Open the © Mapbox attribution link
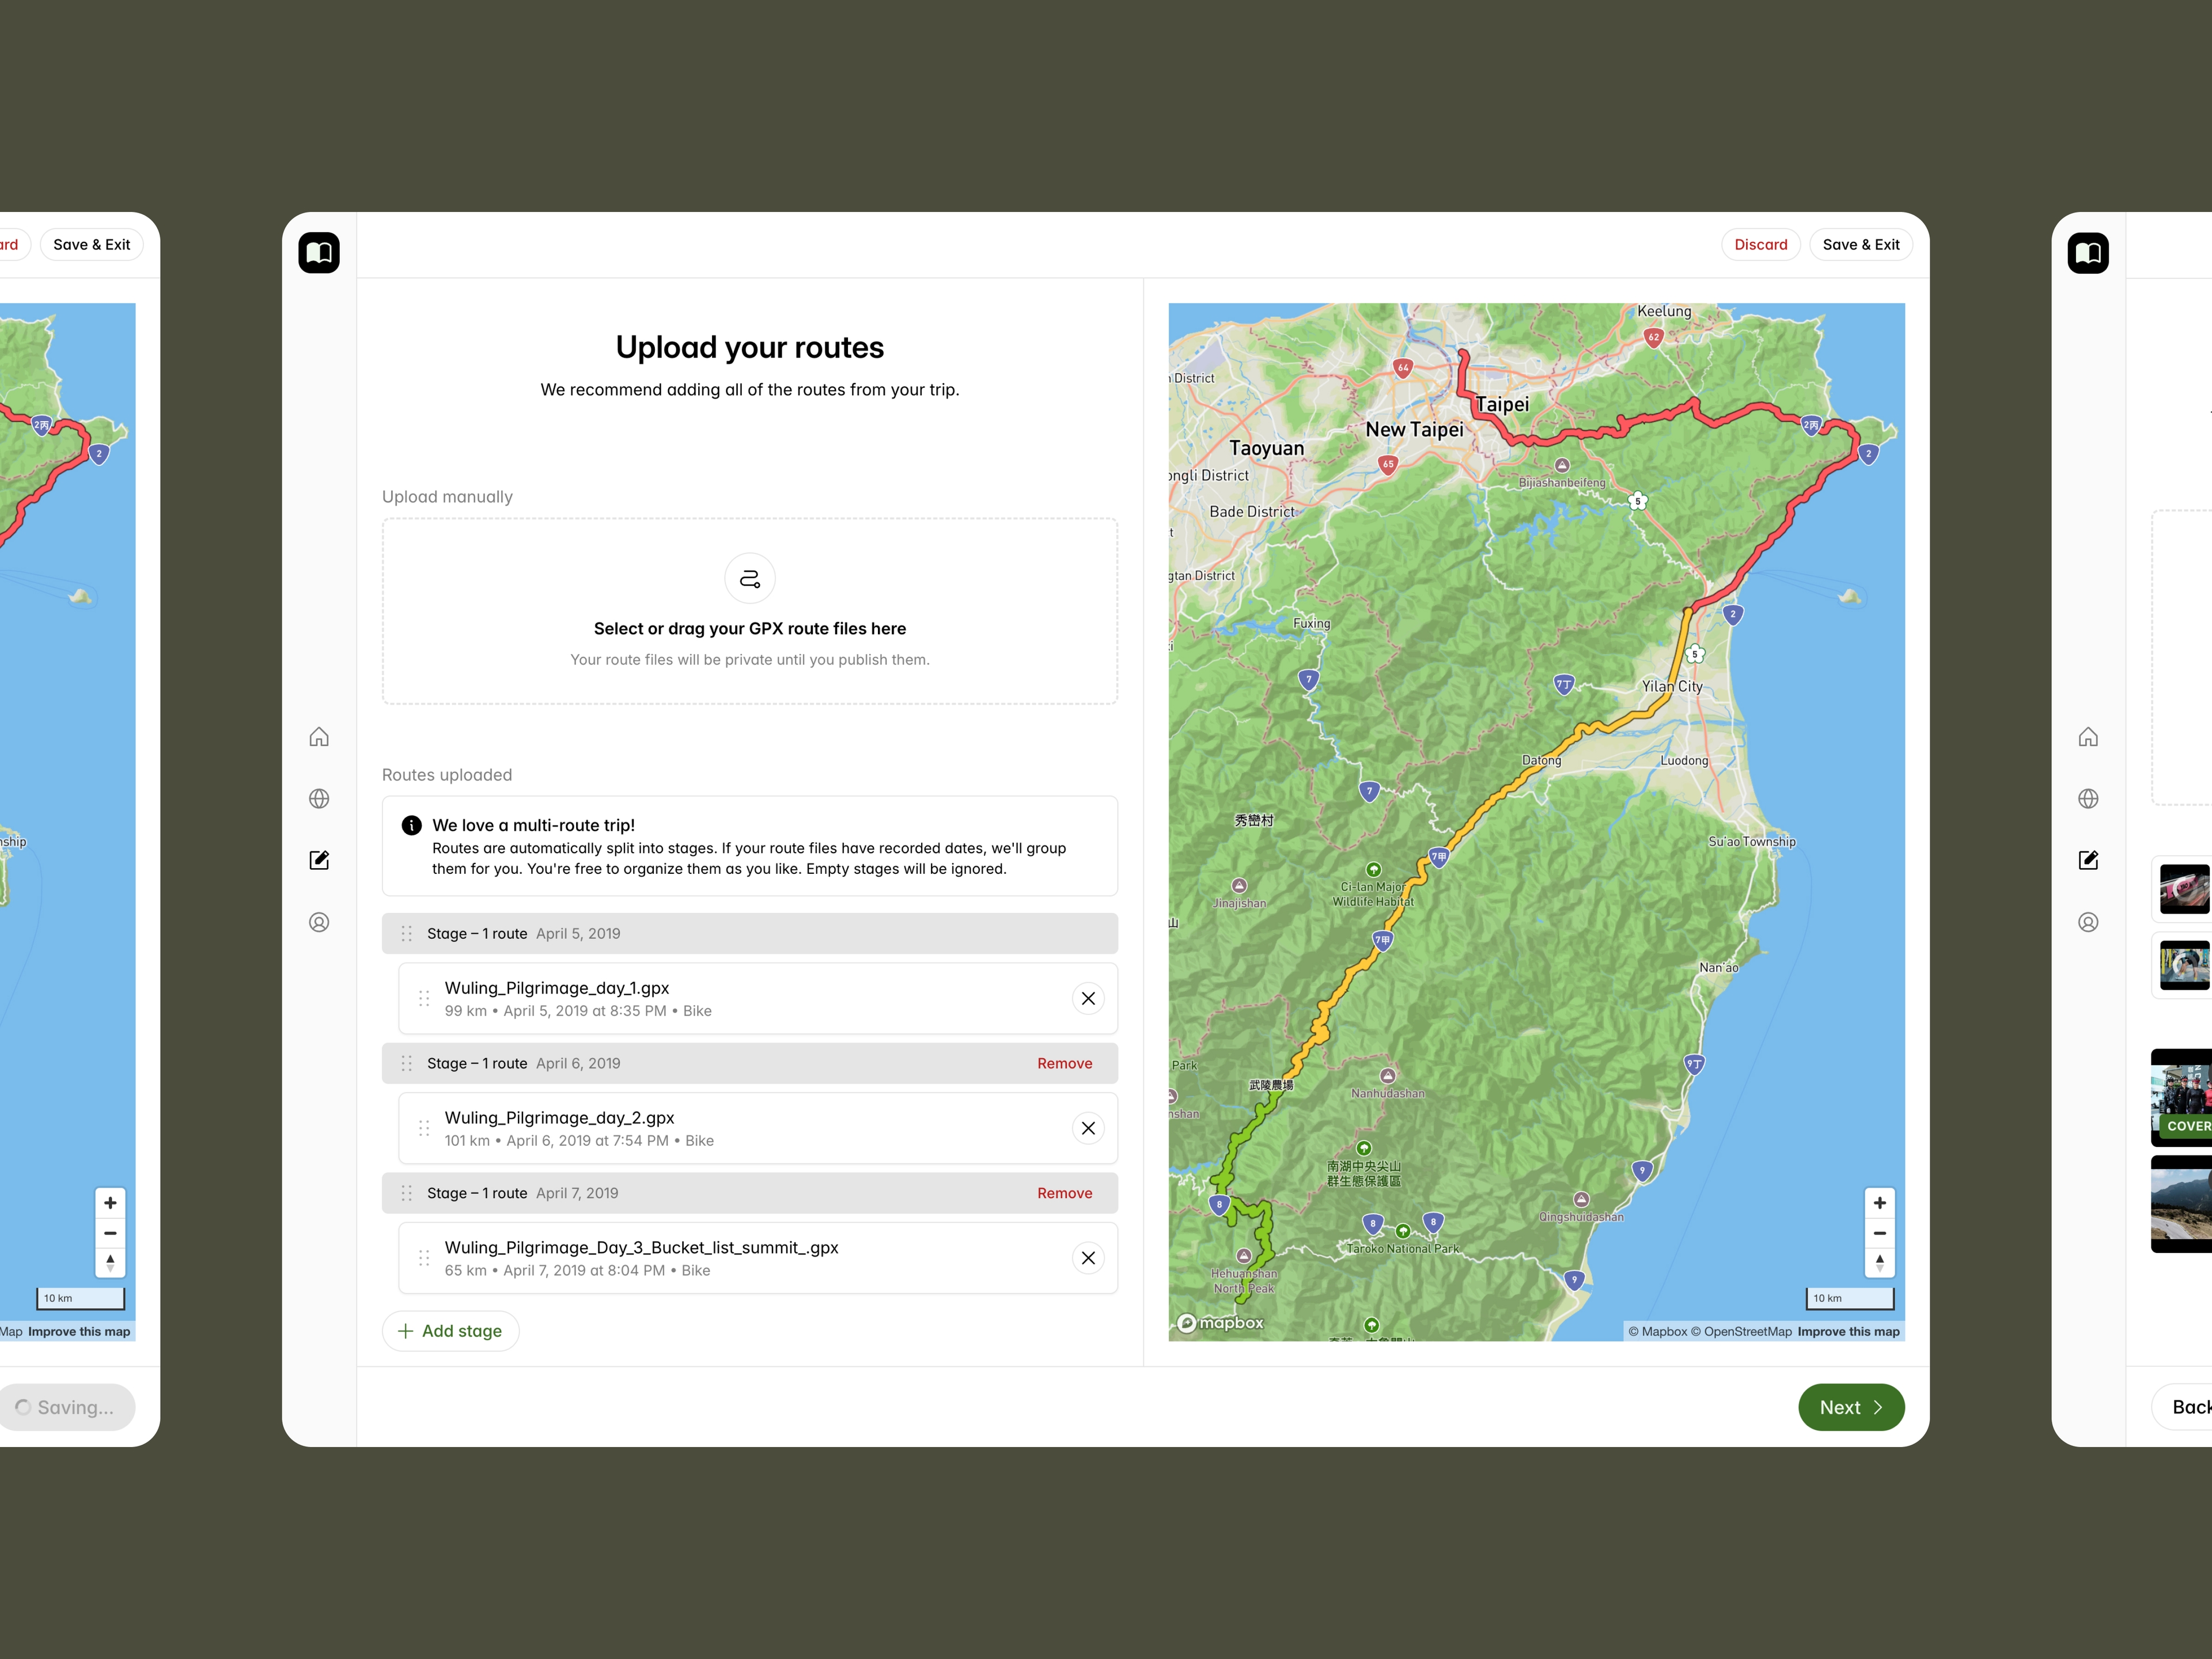The width and height of the screenshot is (2212, 1659). pyautogui.click(x=1657, y=1331)
